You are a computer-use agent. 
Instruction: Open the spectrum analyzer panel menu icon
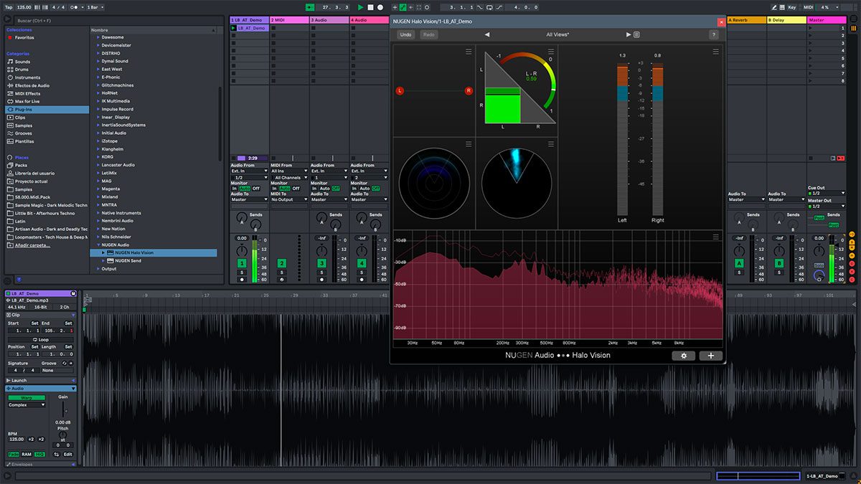coord(715,237)
